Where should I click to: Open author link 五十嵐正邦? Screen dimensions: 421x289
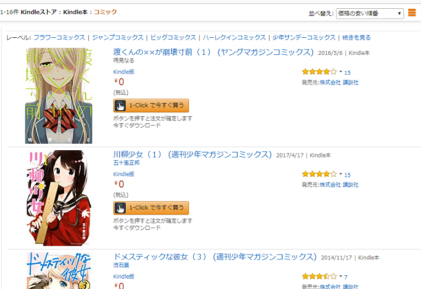[x=126, y=163]
